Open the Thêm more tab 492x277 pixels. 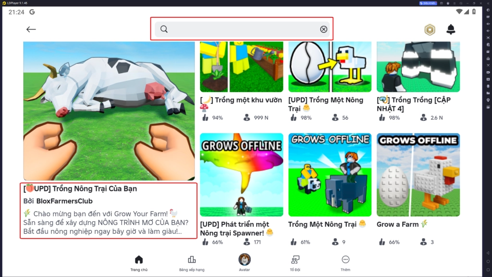pyautogui.click(x=345, y=263)
